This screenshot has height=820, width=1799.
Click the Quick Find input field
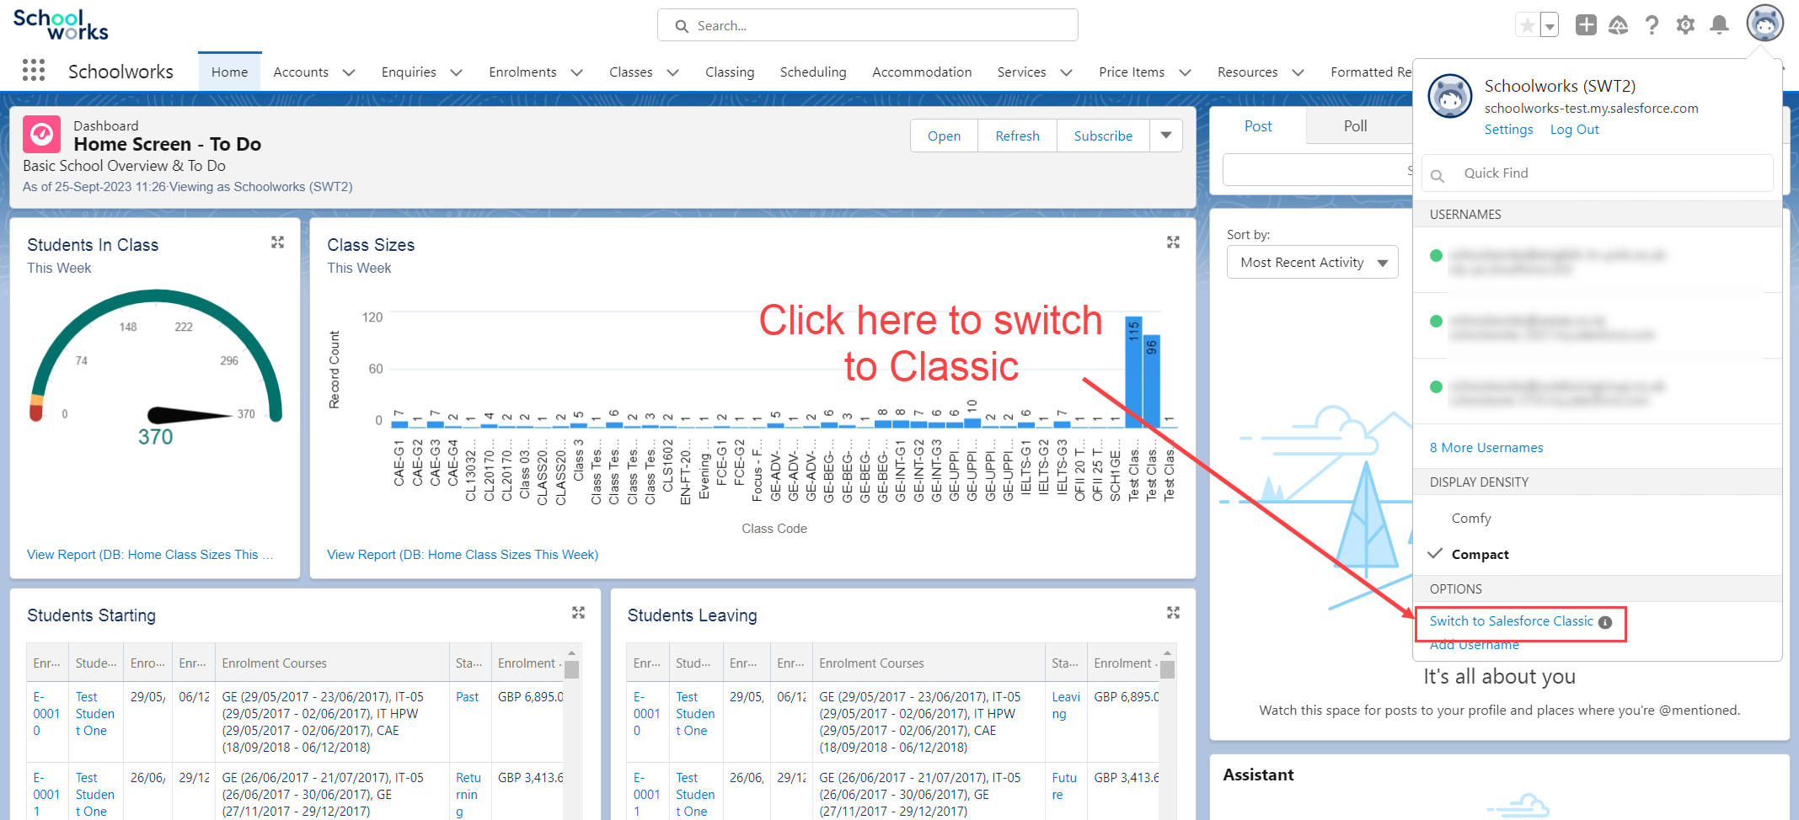[x=1601, y=173]
